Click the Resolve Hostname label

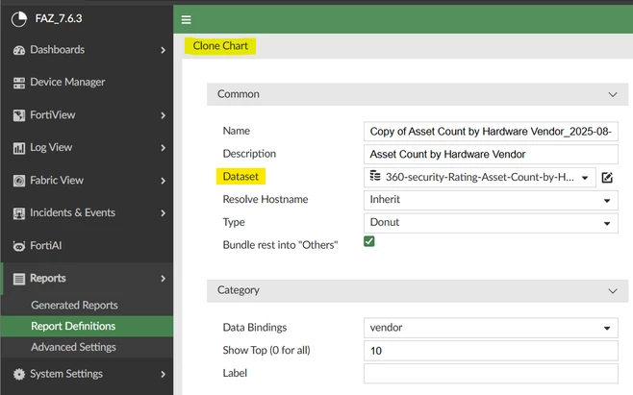266,199
